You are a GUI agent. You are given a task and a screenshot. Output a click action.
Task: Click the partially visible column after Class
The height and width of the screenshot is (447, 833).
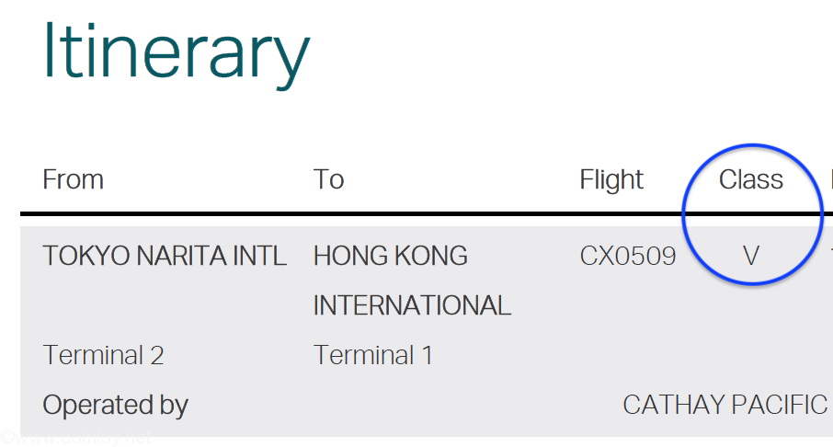pos(831,179)
